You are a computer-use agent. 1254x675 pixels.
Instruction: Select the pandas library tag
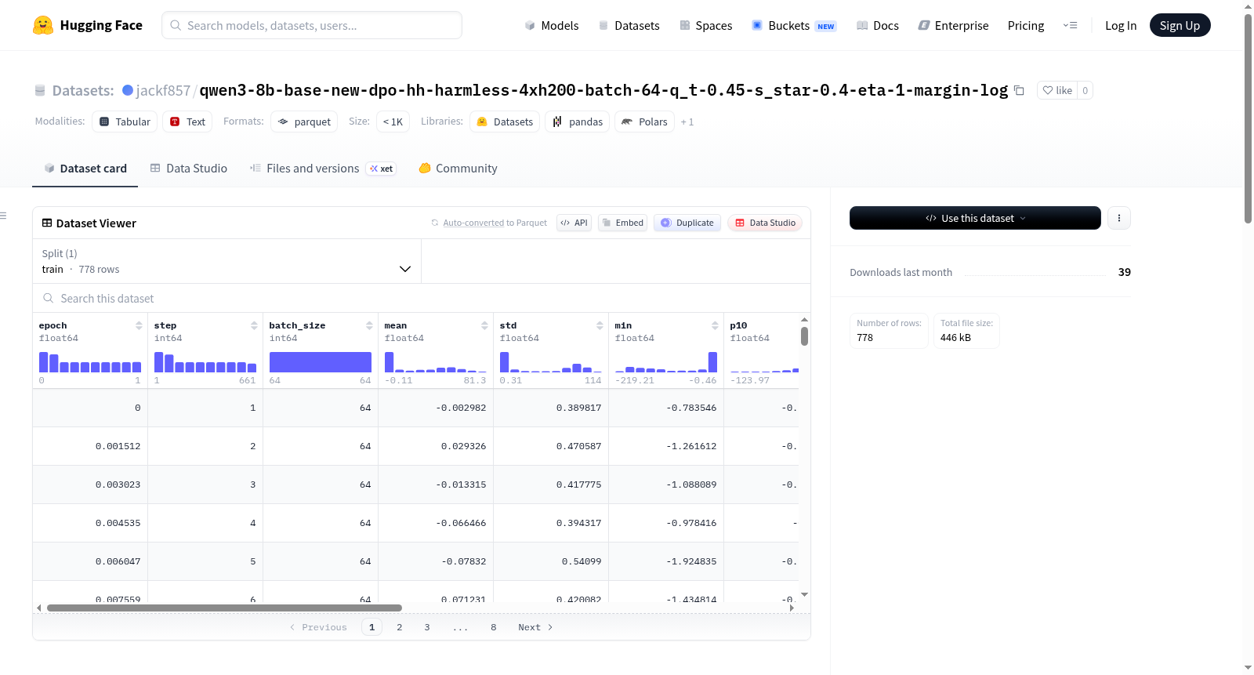578,122
